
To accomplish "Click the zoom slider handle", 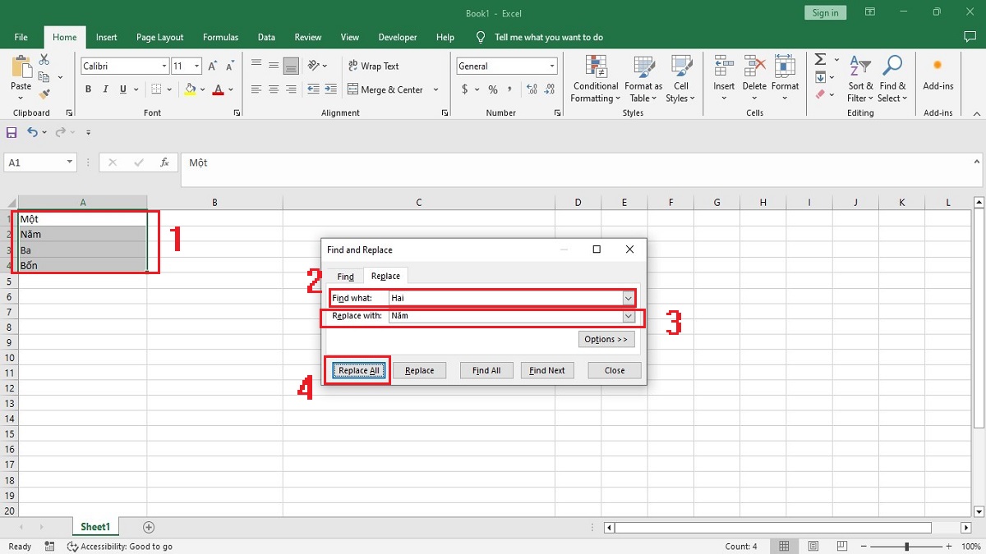I will [x=907, y=547].
